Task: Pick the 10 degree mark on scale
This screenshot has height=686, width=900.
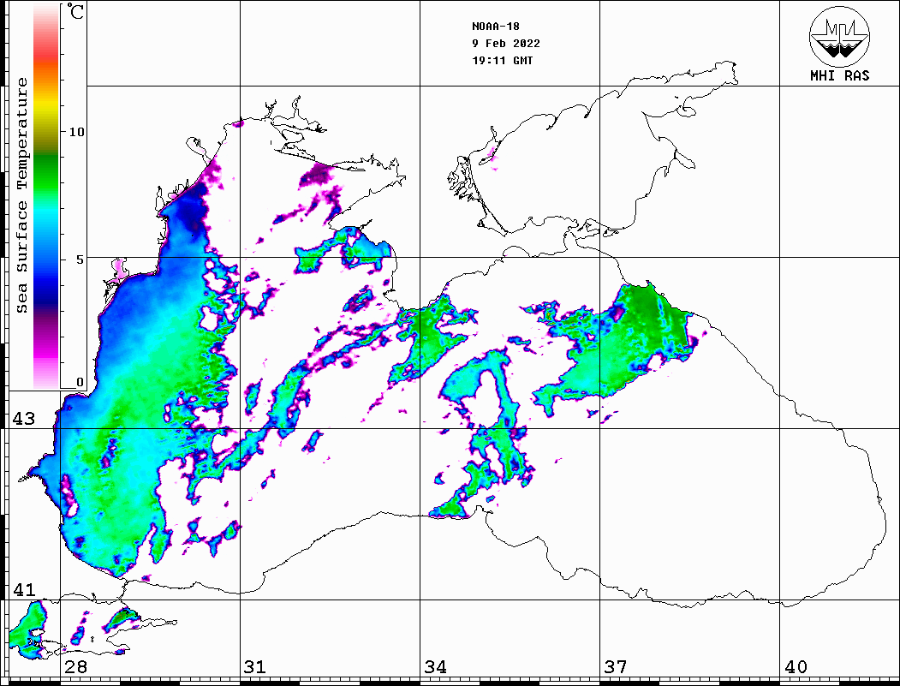Action: pyautogui.click(x=76, y=132)
